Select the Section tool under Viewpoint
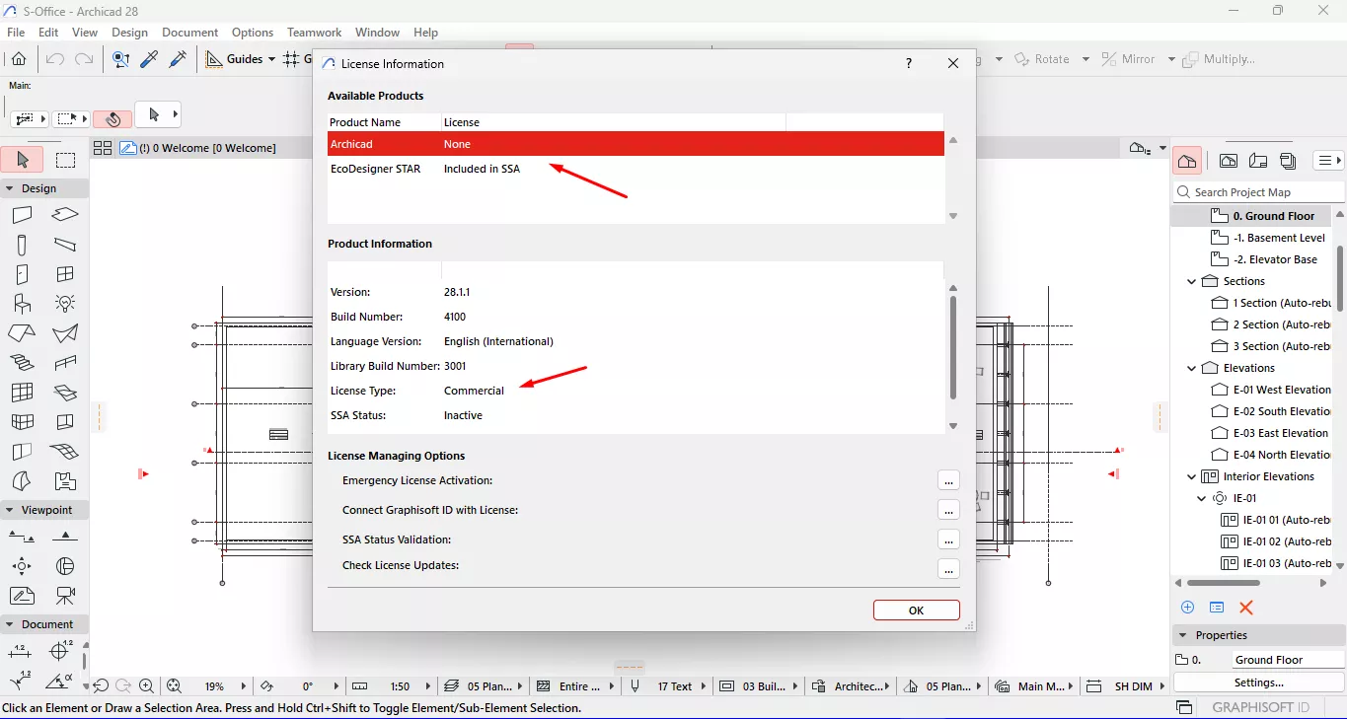Viewport: 1347px width, 719px height. point(22,537)
